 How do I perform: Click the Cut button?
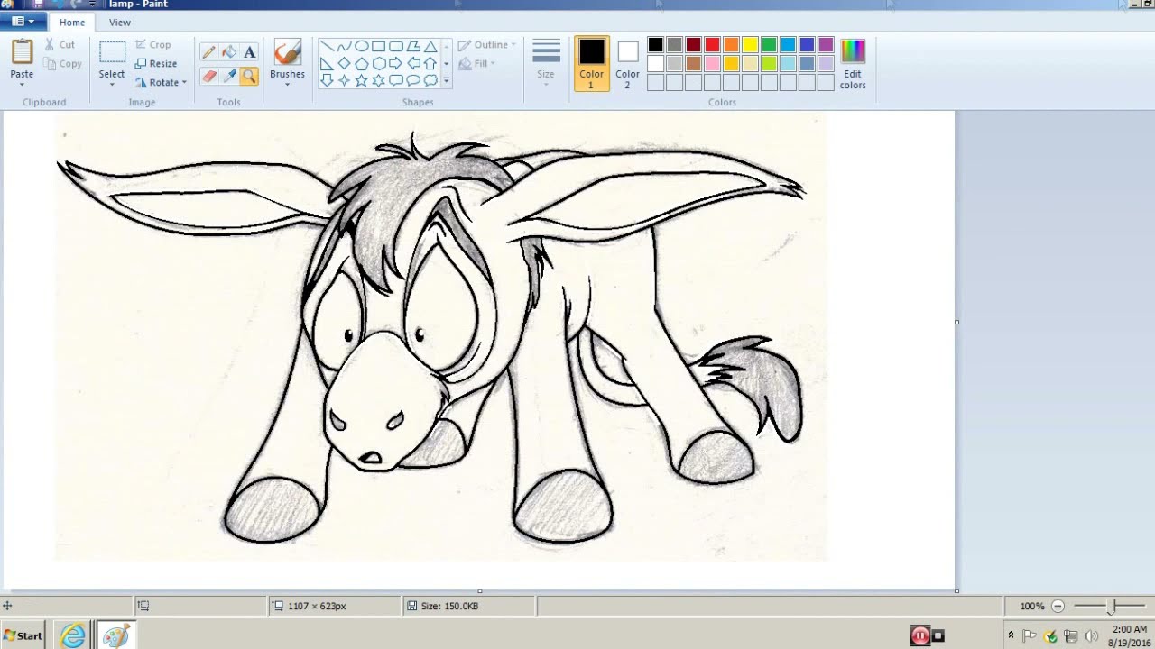[60, 44]
